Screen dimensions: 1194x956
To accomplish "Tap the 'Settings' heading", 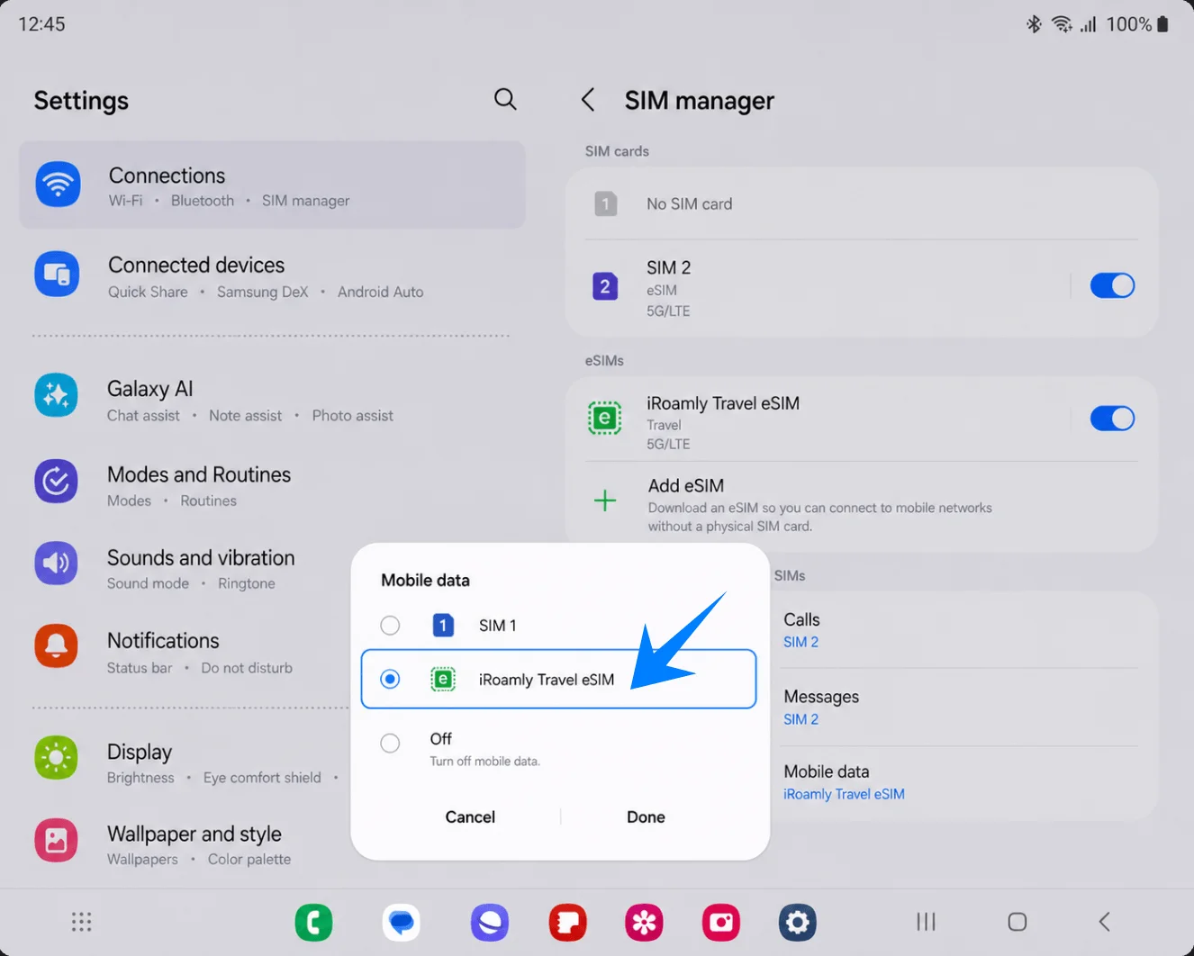I will tap(81, 101).
